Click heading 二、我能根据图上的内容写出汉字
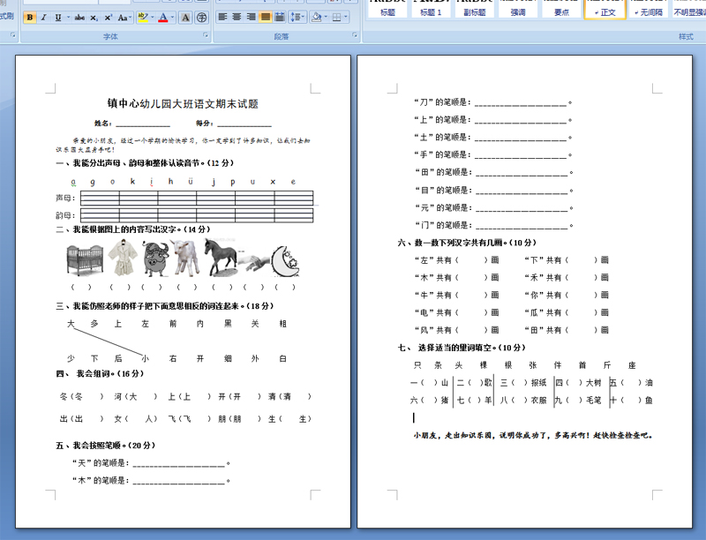The image size is (706, 540). [x=133, y=229]
